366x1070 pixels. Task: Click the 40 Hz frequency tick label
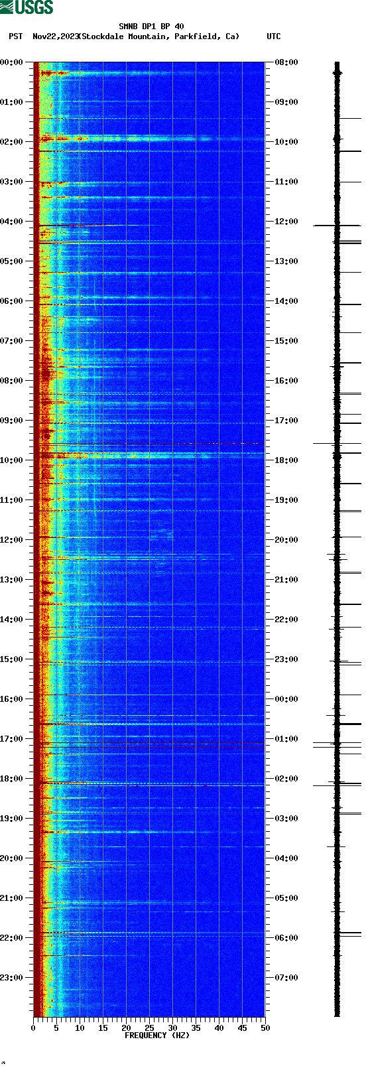219,1028
